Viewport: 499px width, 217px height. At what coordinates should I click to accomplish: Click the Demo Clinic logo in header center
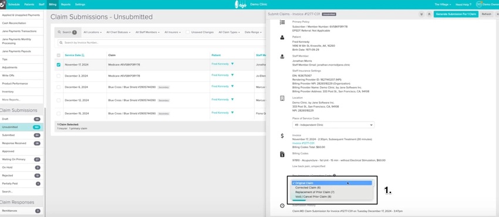point(241,5)
